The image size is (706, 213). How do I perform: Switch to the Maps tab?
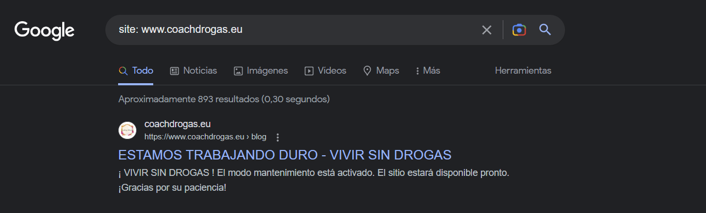pyautogui.click(x=381, y=70)
